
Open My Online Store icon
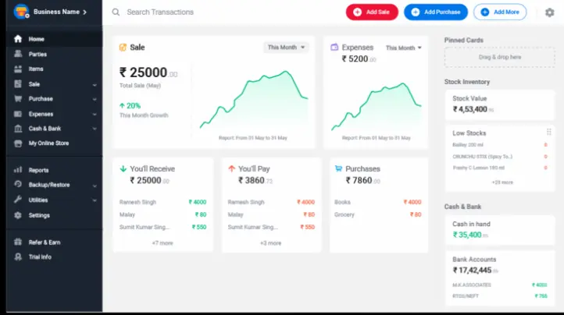click(18, 143)
